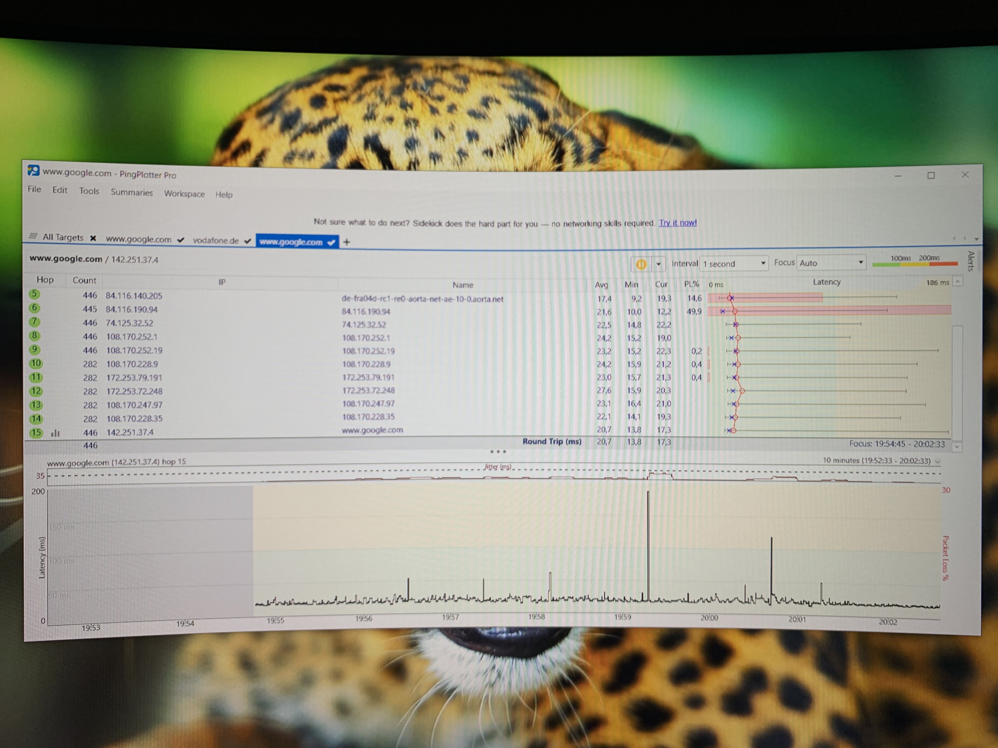Click the 'Round Trip (ms)' summary label

click(552, 442)
